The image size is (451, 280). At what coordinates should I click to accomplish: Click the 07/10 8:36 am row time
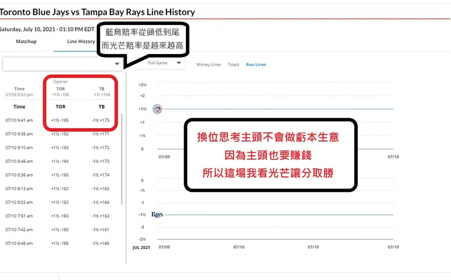point(19,175)
